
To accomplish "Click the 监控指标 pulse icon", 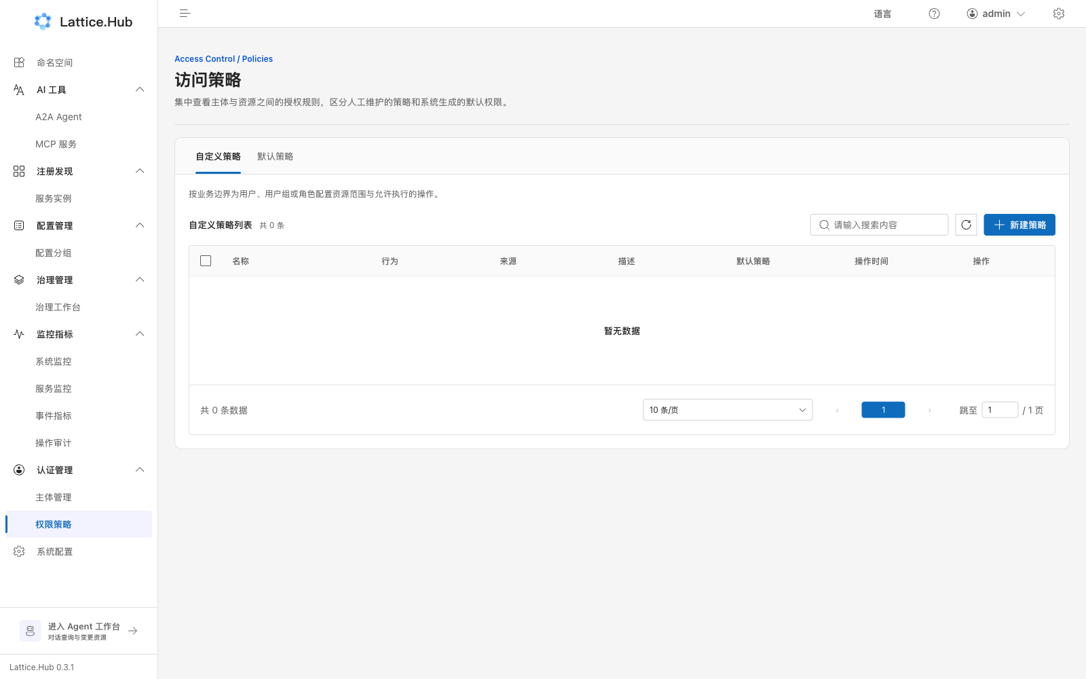I will tap(19, 334).
